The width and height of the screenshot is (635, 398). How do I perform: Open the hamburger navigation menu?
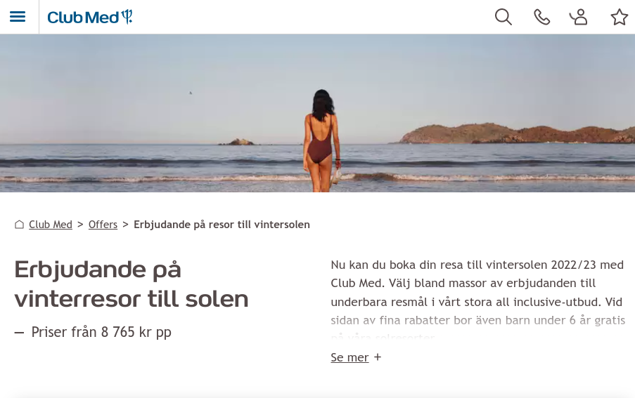[x=18, y=17]
